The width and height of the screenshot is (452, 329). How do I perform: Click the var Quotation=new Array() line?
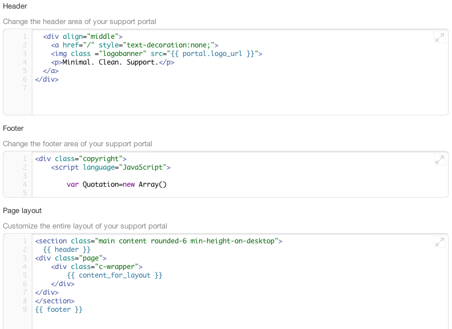pyautogui.click(x=116, y=184)
